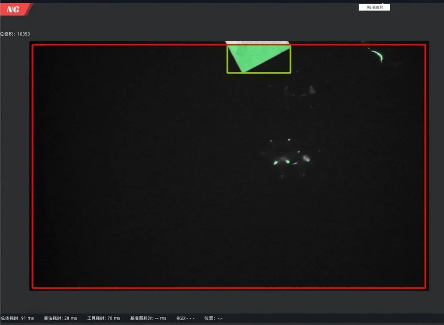This screenshot has height=325, width=444.
Task: Click the 算法耗时 28 ms status item
Action: [60, 318]
